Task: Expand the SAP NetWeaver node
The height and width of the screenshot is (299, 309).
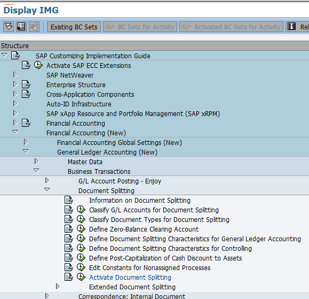Action: pyautogui.click(x=15, y=75)
